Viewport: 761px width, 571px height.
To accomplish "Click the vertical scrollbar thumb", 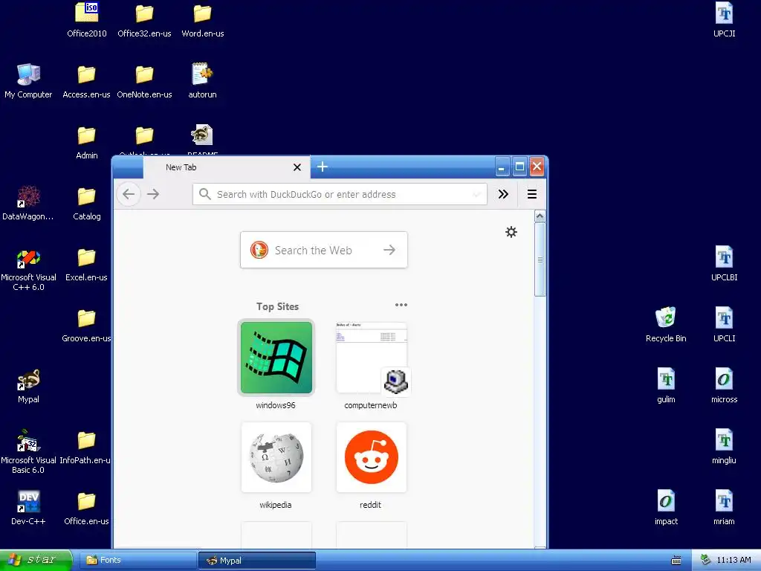I will tap(540, 259).
